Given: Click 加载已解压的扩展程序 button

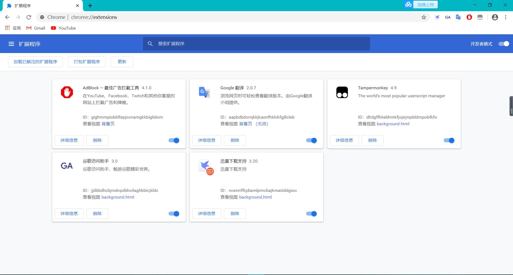Looking at the screenshot, I should point(35,62).
